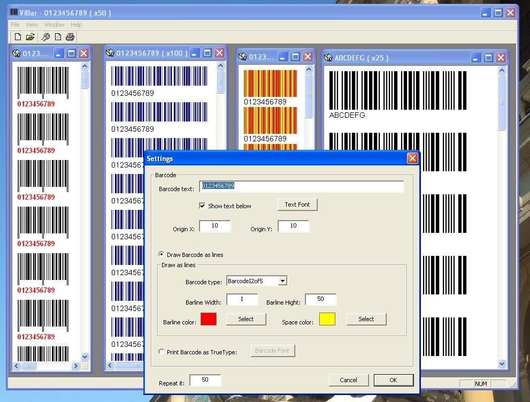Click scroll-left arrow in the red-text barcode window
This screenshot has width=530, height=402.
(x=17, y=366)
